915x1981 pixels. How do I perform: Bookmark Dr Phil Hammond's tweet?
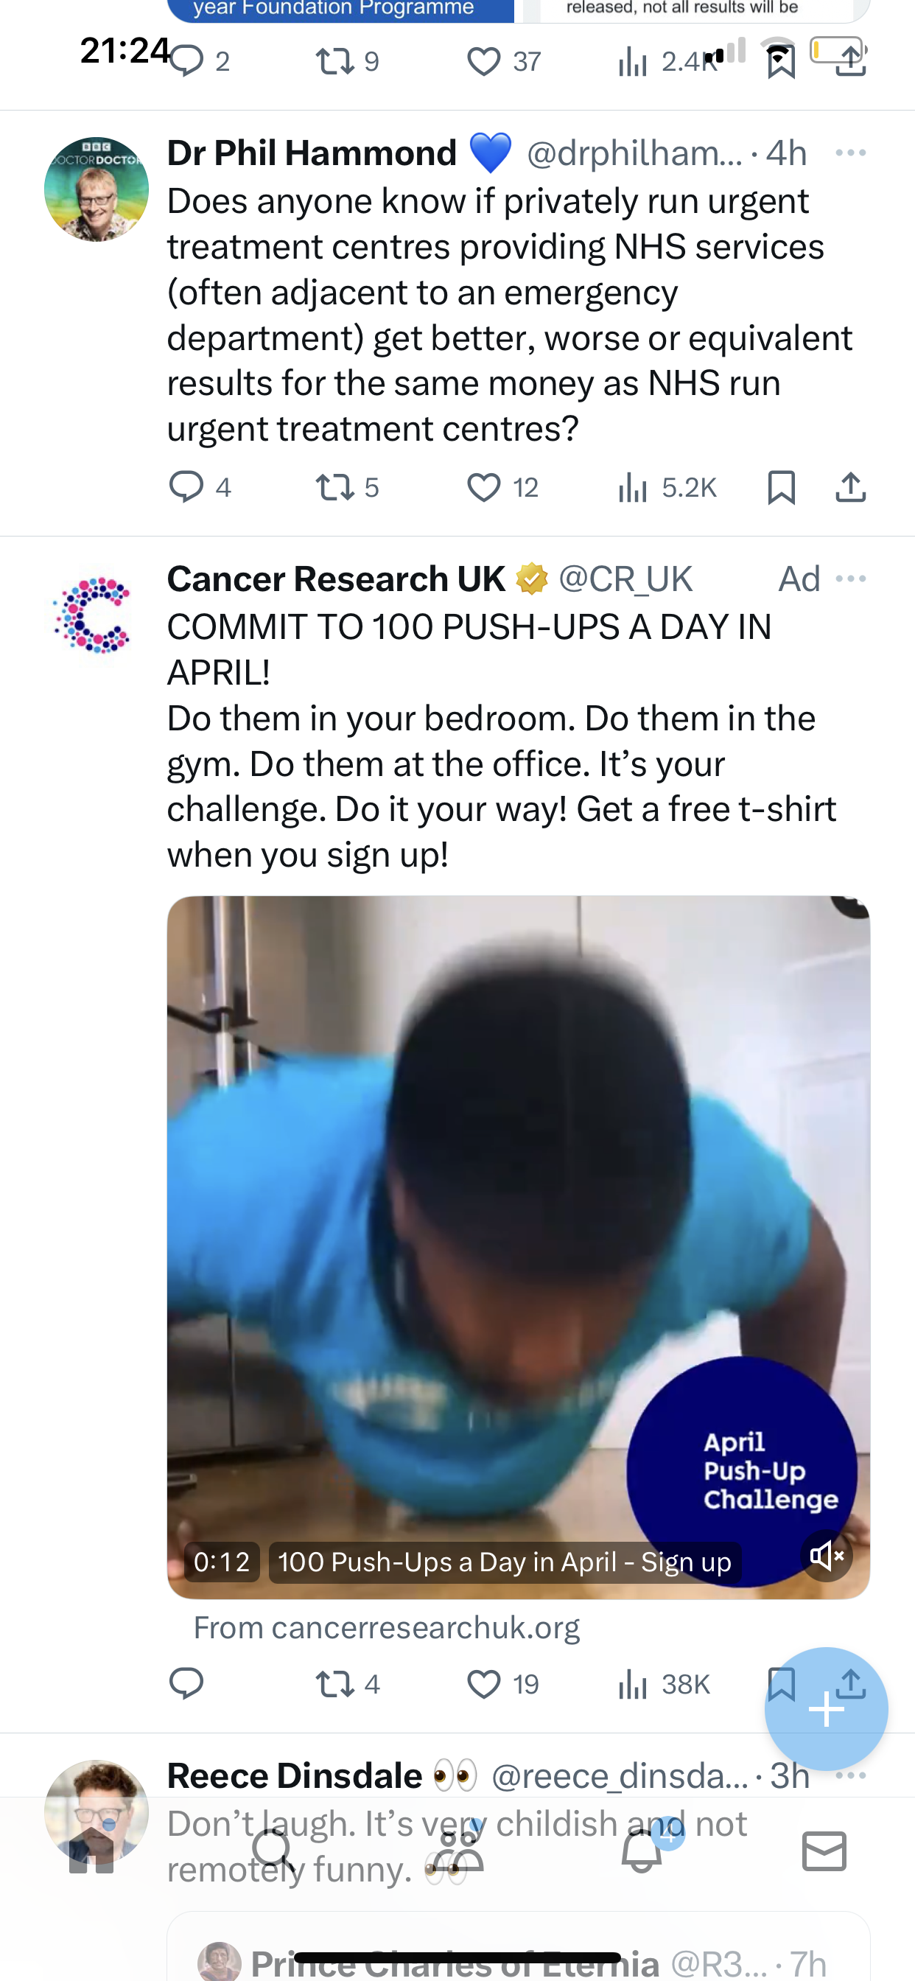click(781, 487)
